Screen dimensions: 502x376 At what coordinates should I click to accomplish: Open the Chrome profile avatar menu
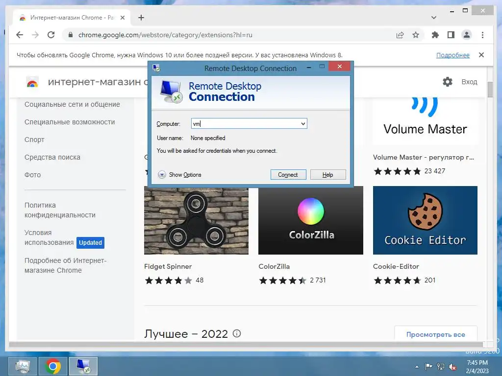(x=467, y=35)
